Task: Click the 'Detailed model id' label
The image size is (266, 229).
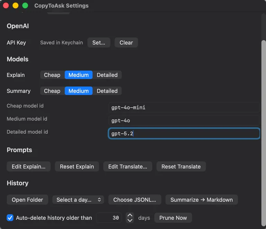Action: 27,132
